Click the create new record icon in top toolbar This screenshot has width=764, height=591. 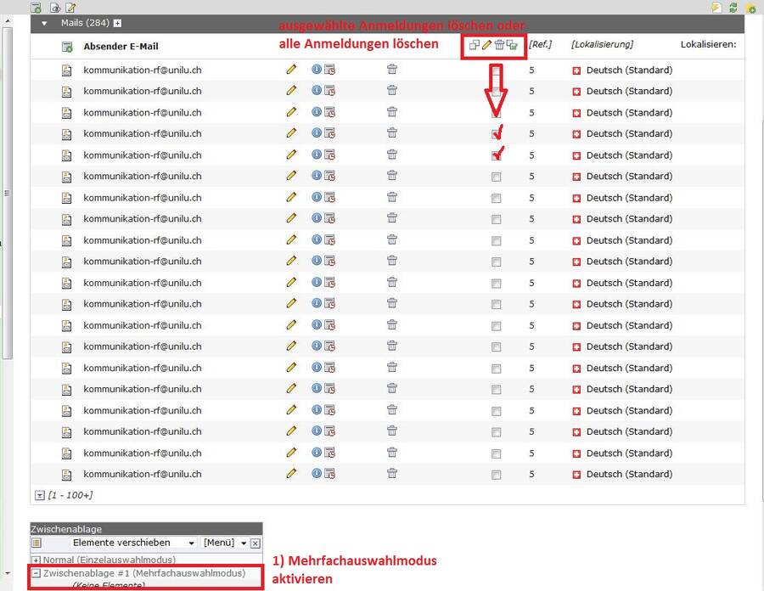coord(36,8)
